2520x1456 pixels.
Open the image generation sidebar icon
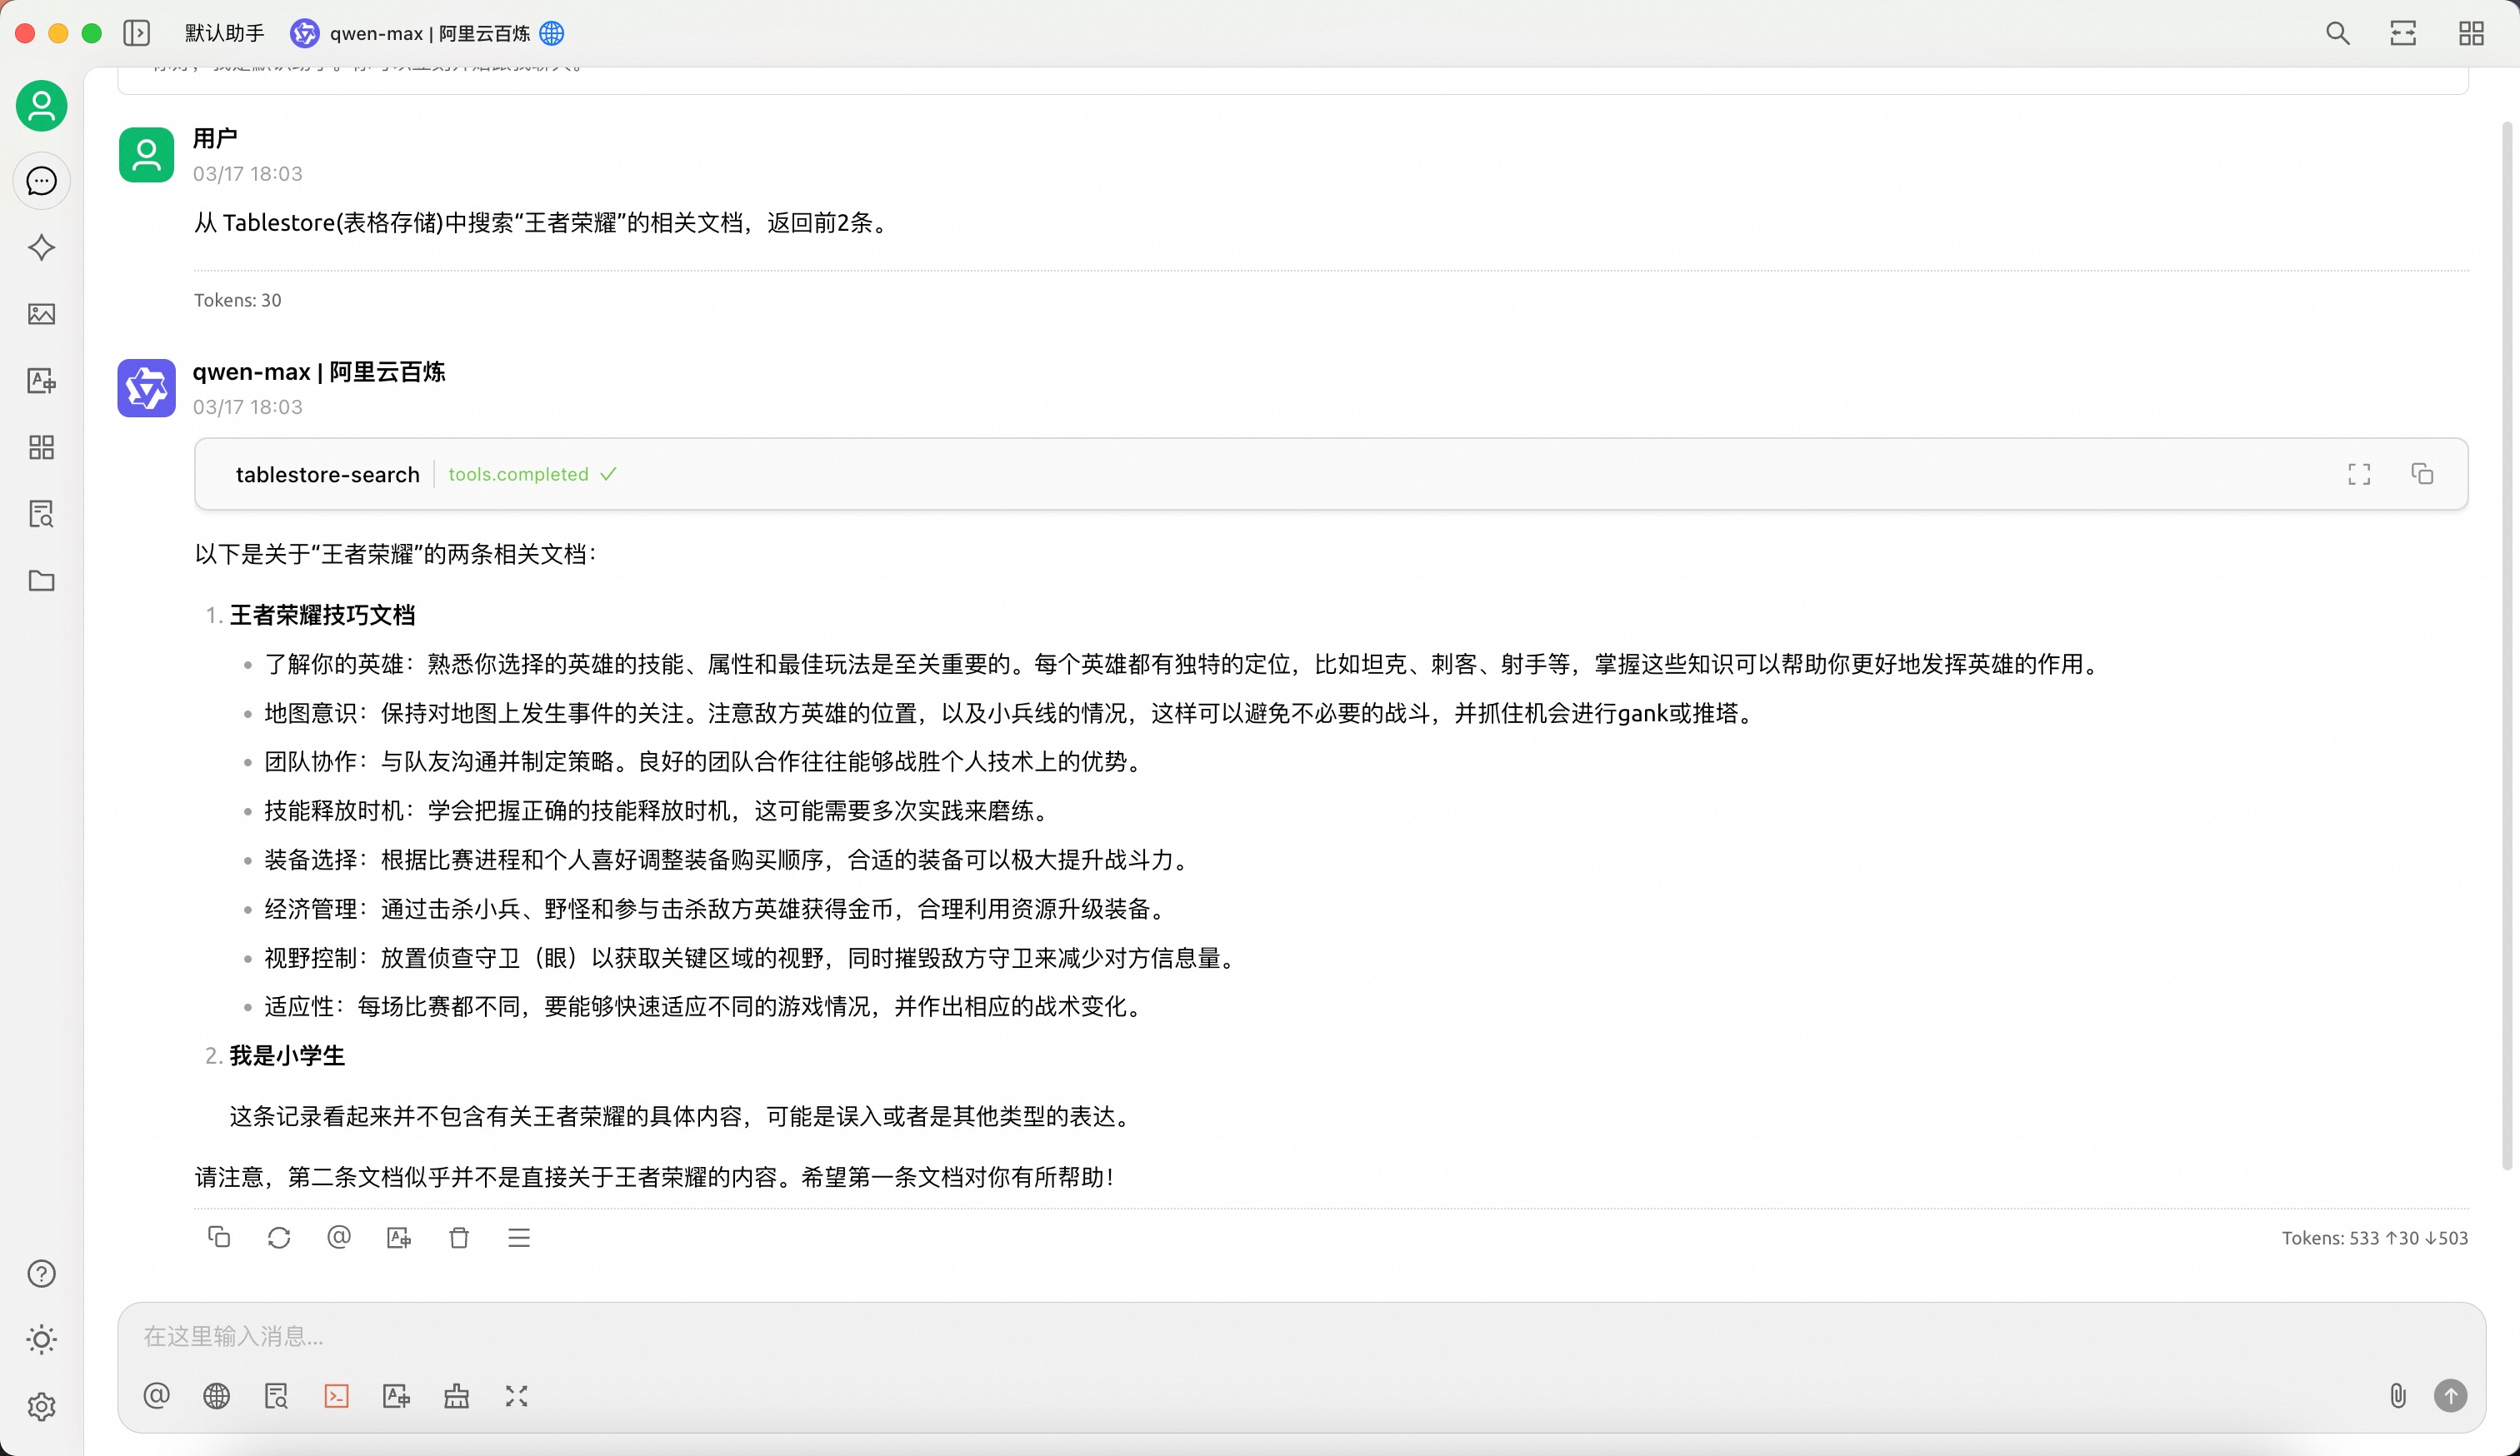tap(41, 314)
